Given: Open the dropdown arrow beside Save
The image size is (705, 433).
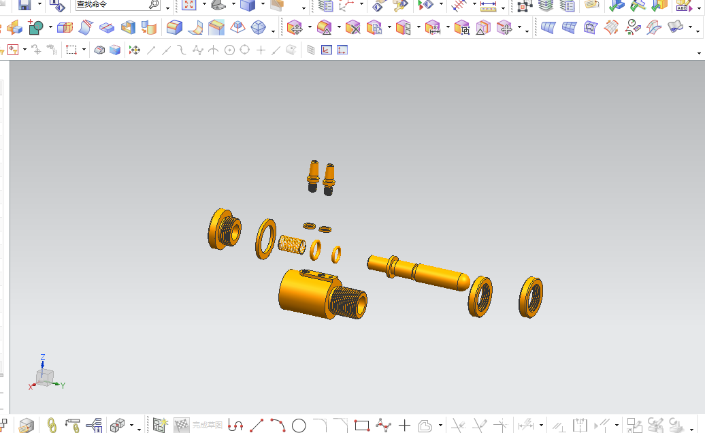Looking at the screenshot, I should point(39,5).
